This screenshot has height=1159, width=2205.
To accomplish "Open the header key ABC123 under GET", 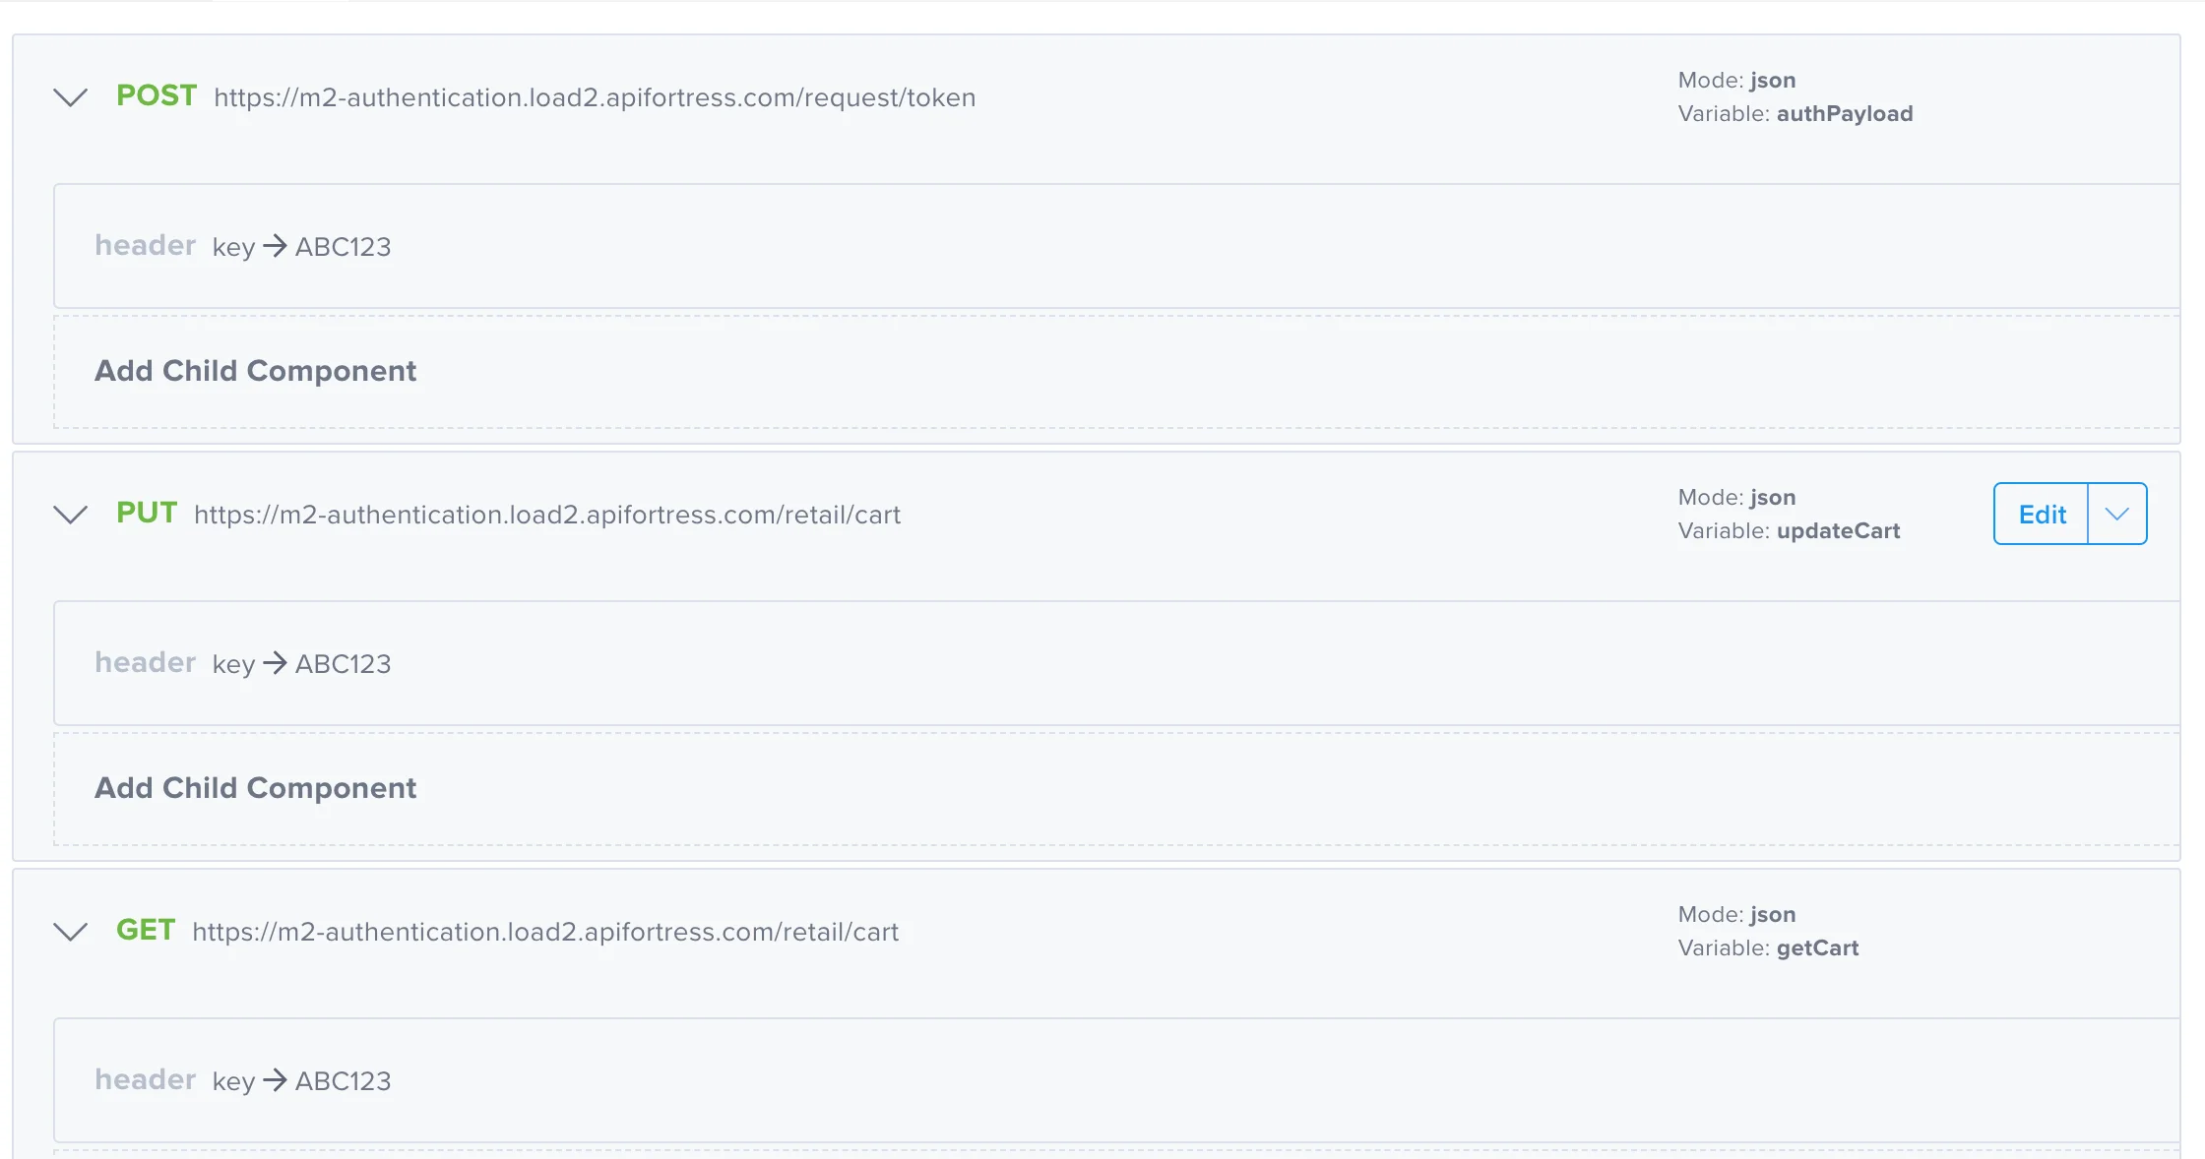I will (x=243, y=1080).
